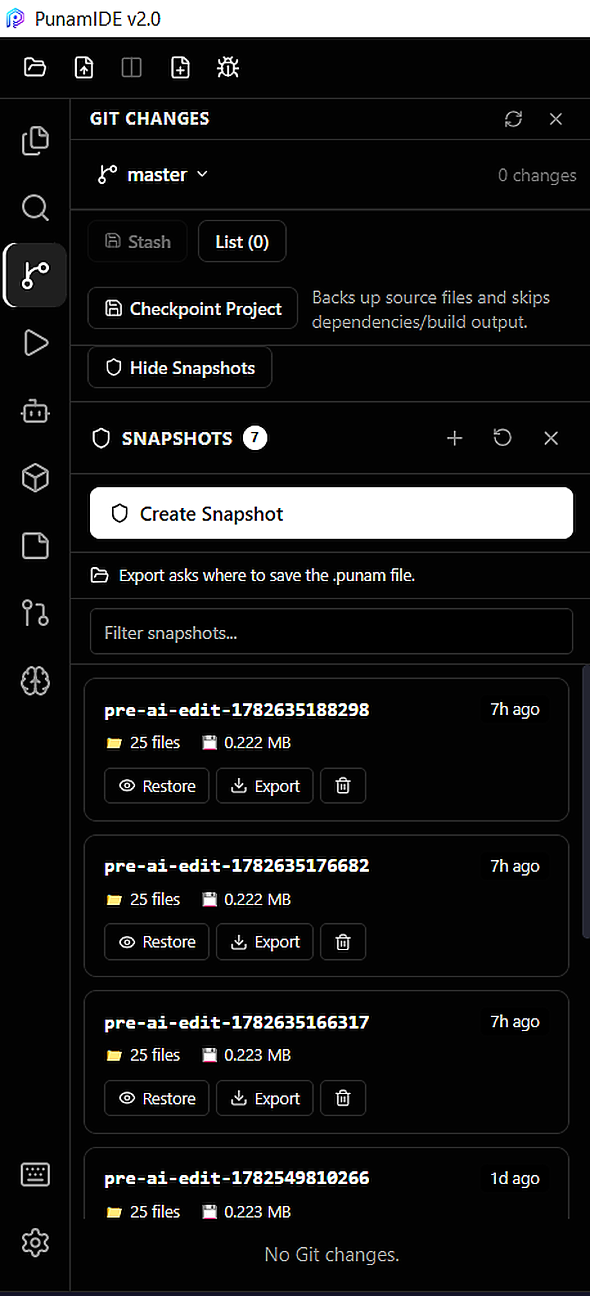Click Hide Snapshots toggle button

click(180, 368)
